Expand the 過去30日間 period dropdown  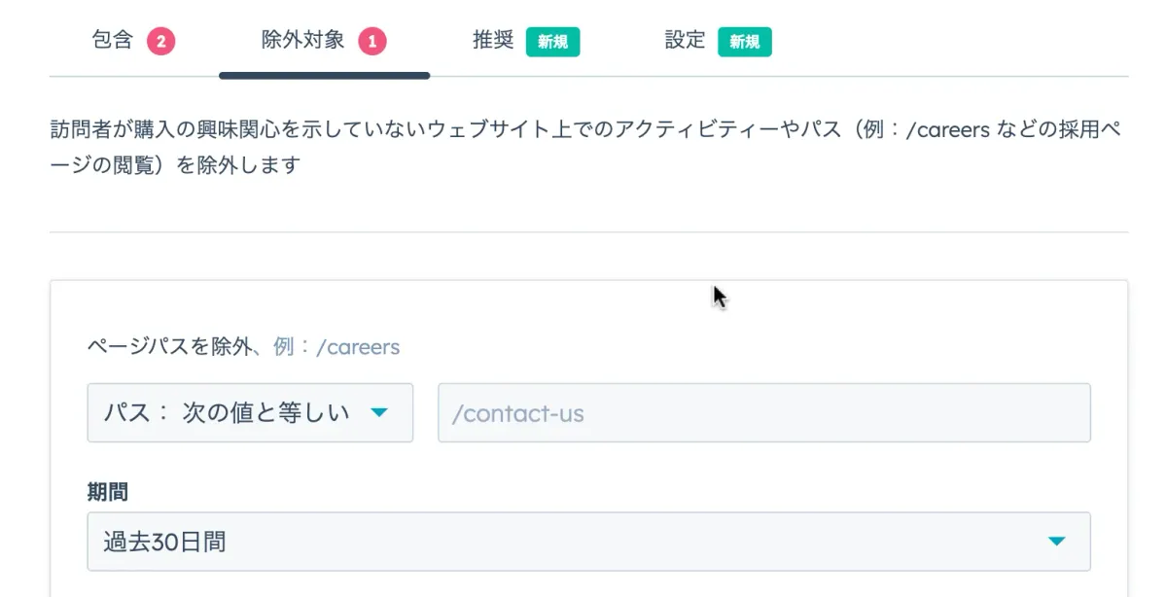pyautogui.click(x=583, y=542)
